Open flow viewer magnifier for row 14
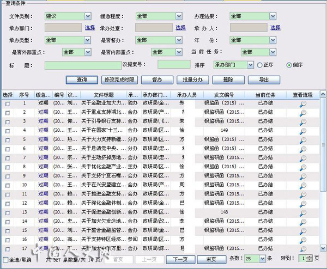This screenshot has width=327, height=269. click(x=303, y=222)
